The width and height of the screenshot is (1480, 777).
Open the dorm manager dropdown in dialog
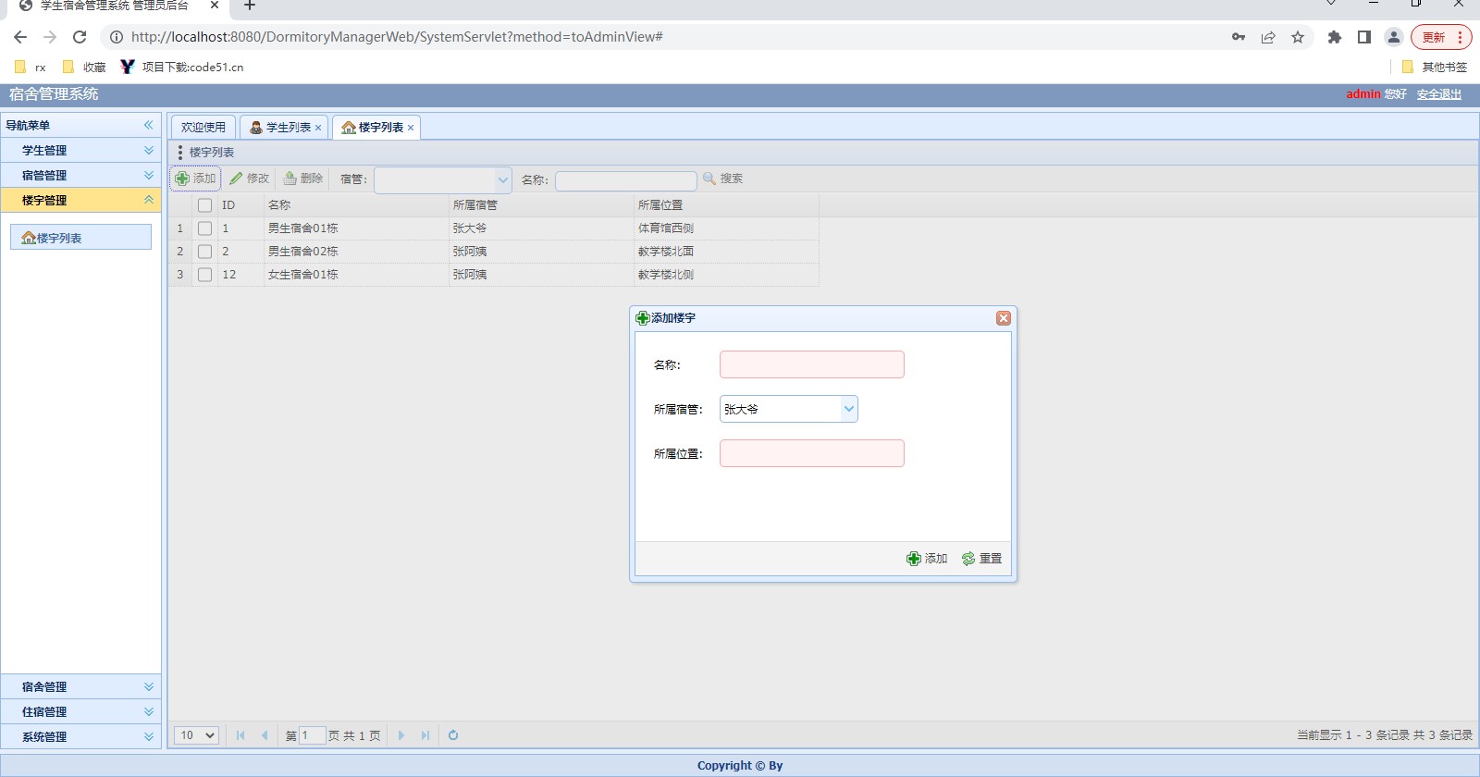pos(848,409)
